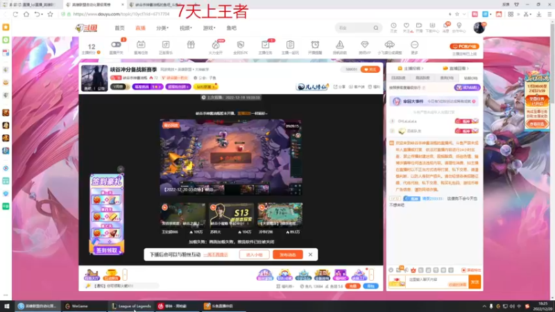Click the 开播 camera icon in header

point(419,26)
